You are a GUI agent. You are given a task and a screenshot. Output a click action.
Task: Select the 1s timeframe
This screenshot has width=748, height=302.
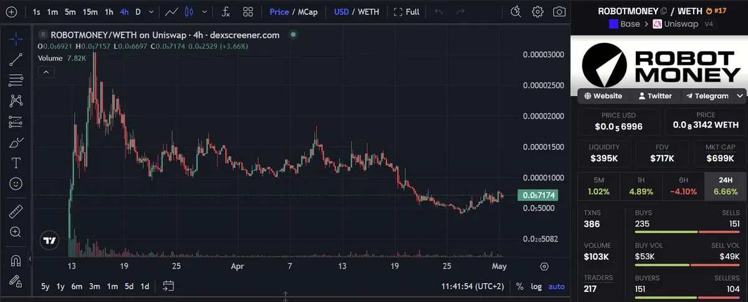pyautogui.click(x=36, y=11)
